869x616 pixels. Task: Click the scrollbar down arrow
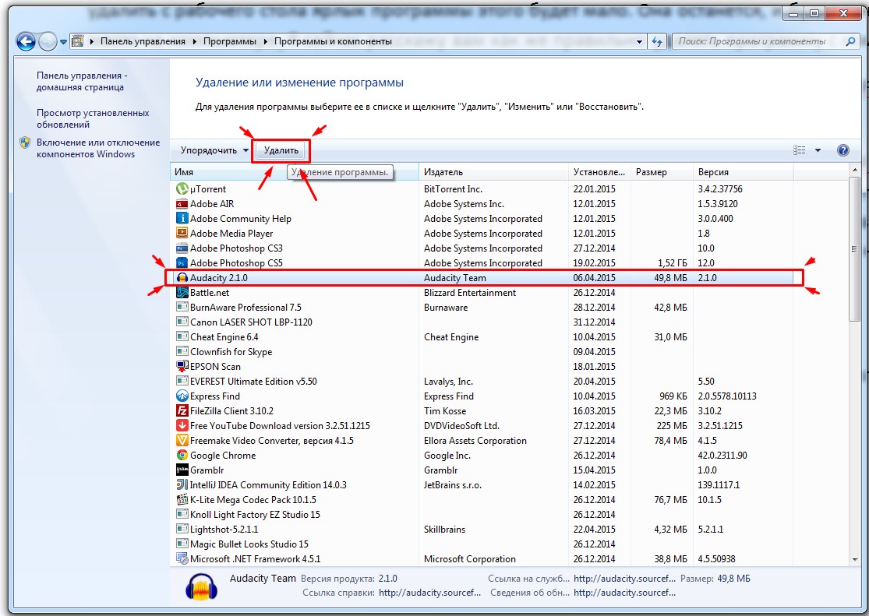tap(854, 559)
